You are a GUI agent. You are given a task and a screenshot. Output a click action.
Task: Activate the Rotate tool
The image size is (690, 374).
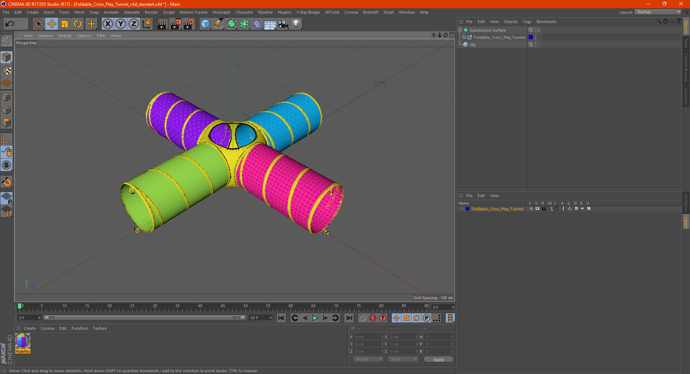78,24
